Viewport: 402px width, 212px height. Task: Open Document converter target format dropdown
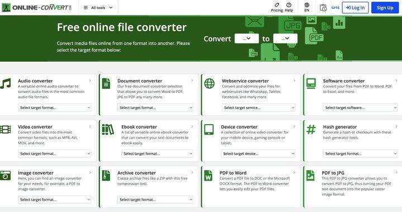(155, 107)
